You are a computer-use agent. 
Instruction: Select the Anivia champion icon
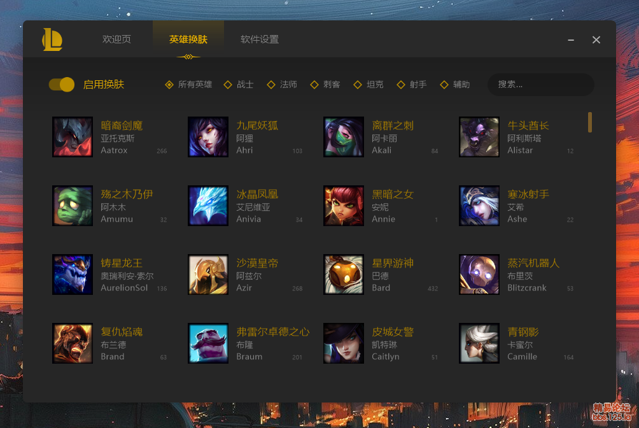tap(208, 206)
